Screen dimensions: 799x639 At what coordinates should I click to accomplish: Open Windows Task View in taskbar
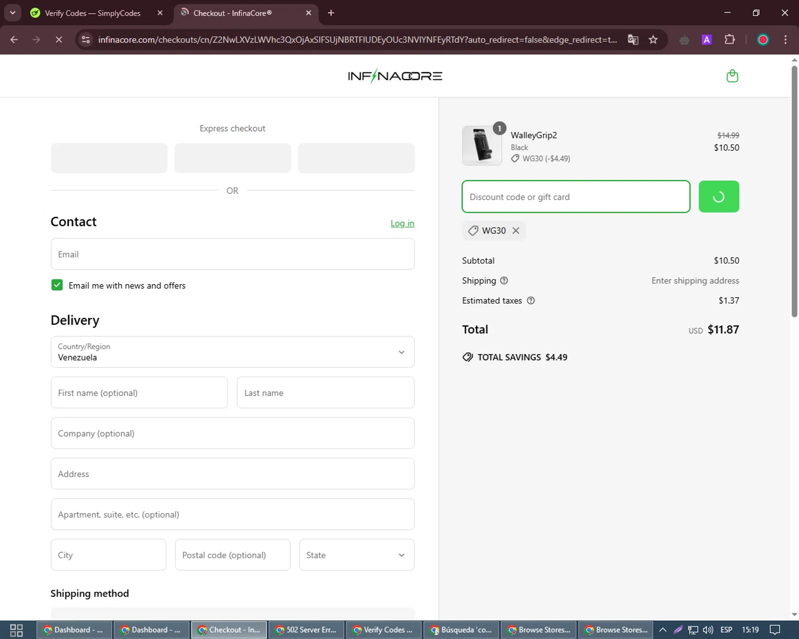17,630
